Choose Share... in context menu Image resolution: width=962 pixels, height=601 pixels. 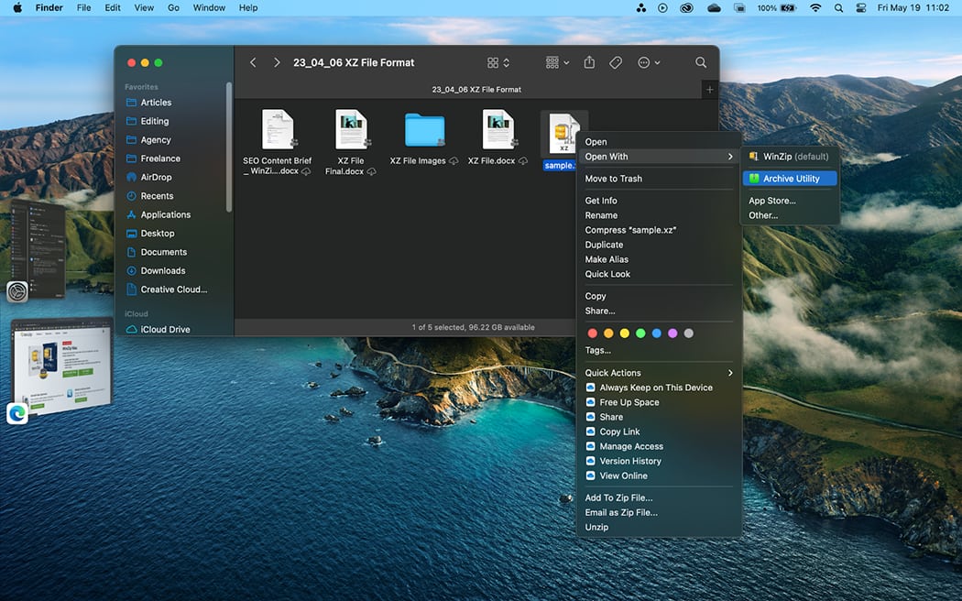659,311
